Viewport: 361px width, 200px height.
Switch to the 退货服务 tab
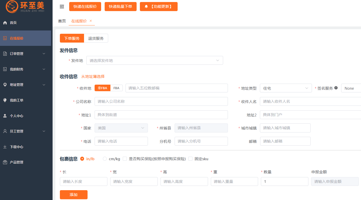tap(96, 38)
